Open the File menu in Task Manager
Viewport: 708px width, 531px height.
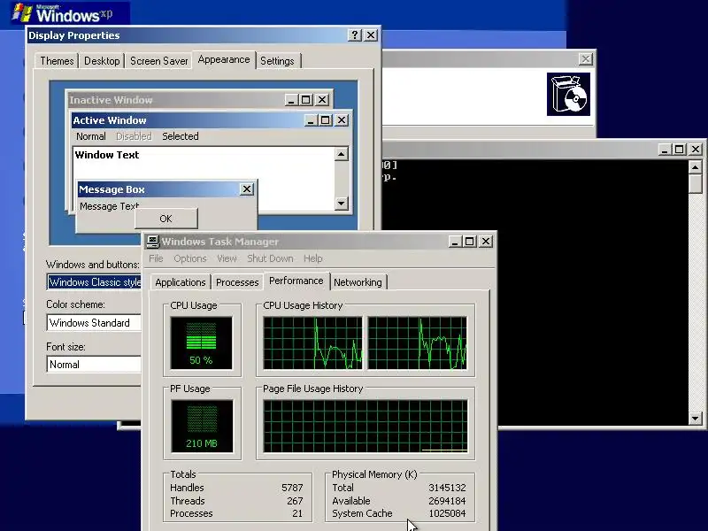[x=156, y=258]
